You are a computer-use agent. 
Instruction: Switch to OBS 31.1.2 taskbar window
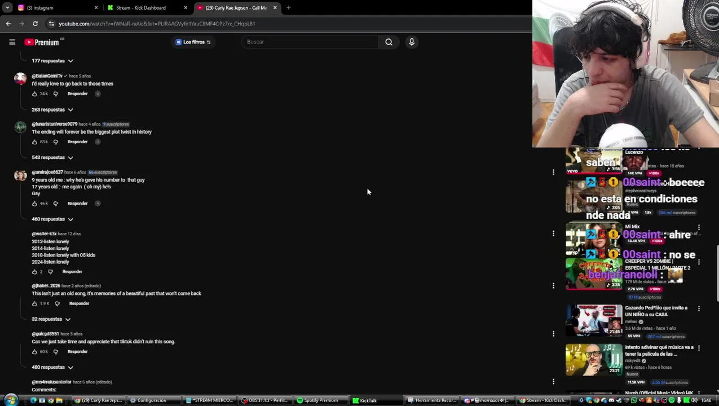point(265,400)
